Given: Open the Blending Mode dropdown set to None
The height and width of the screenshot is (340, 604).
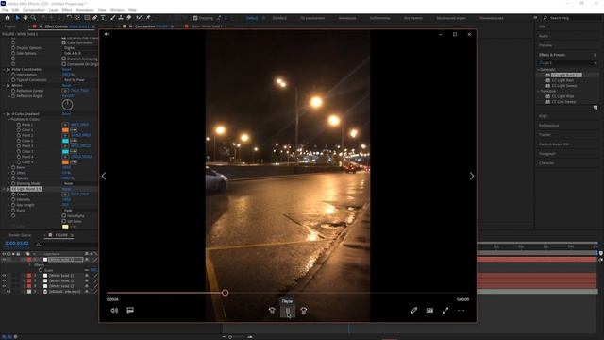Looking at the screenshot, I should (79, 183).
